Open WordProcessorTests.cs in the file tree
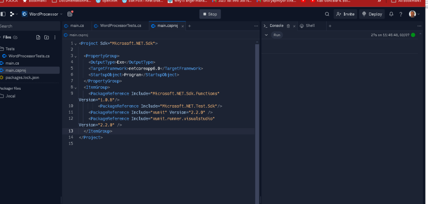The width and height of the screenshot is (428, 204). (x=30, y=56)
